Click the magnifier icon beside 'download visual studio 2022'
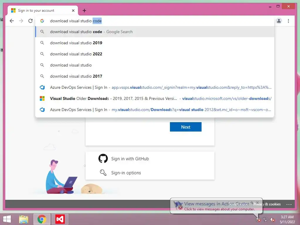This screenshot has height=225, width=300. click(42, 54)
